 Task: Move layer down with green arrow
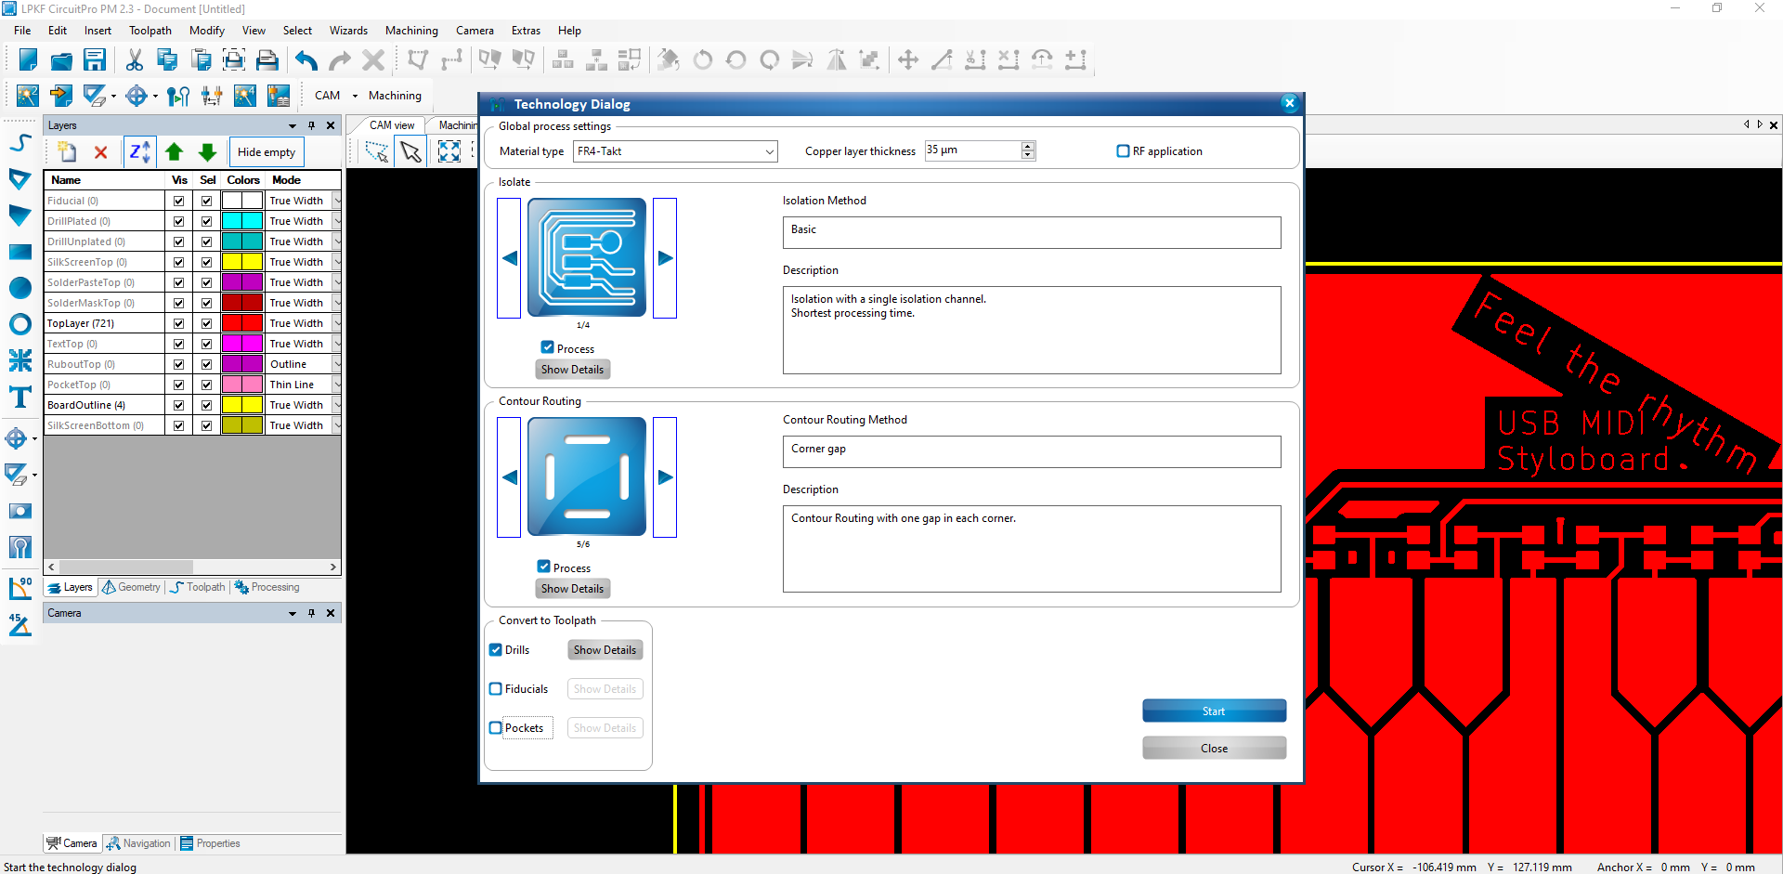(x=208, y=151)
